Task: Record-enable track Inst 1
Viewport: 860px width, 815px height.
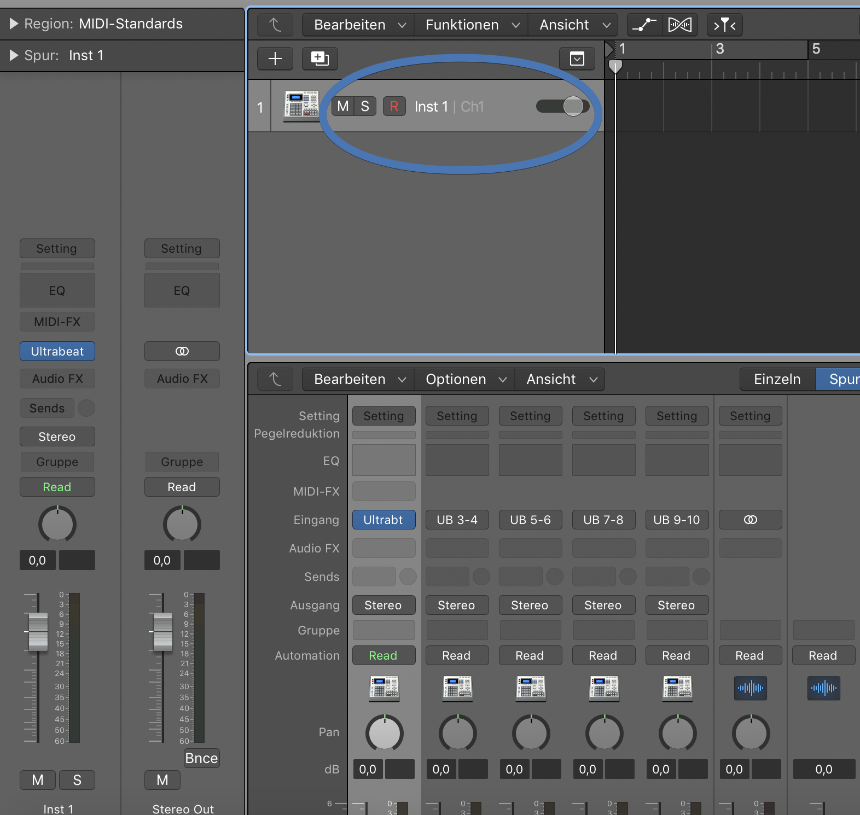Action: tap(394, 106)
